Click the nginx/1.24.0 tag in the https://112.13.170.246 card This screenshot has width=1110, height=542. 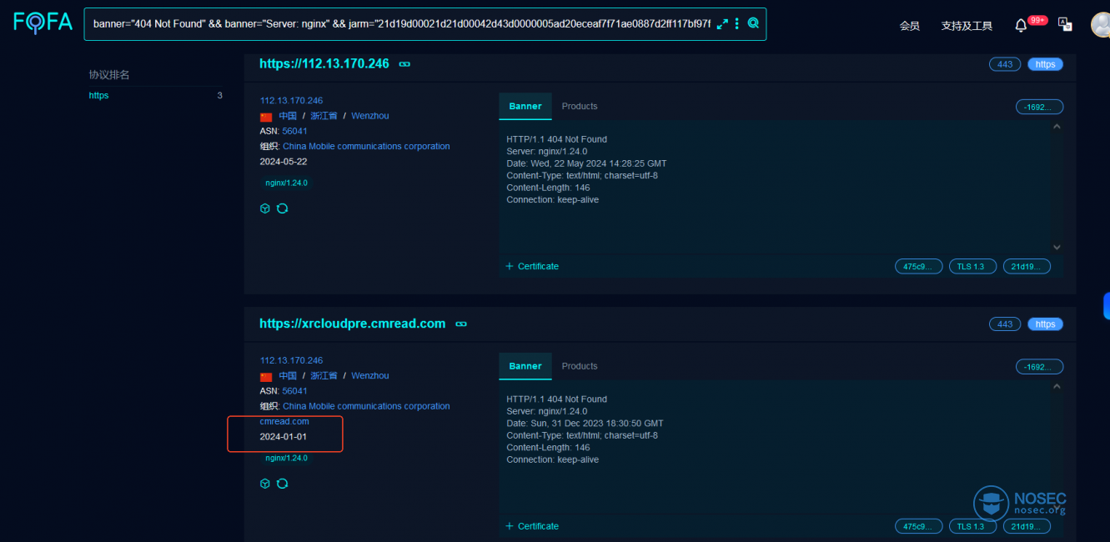click(286, 183)
